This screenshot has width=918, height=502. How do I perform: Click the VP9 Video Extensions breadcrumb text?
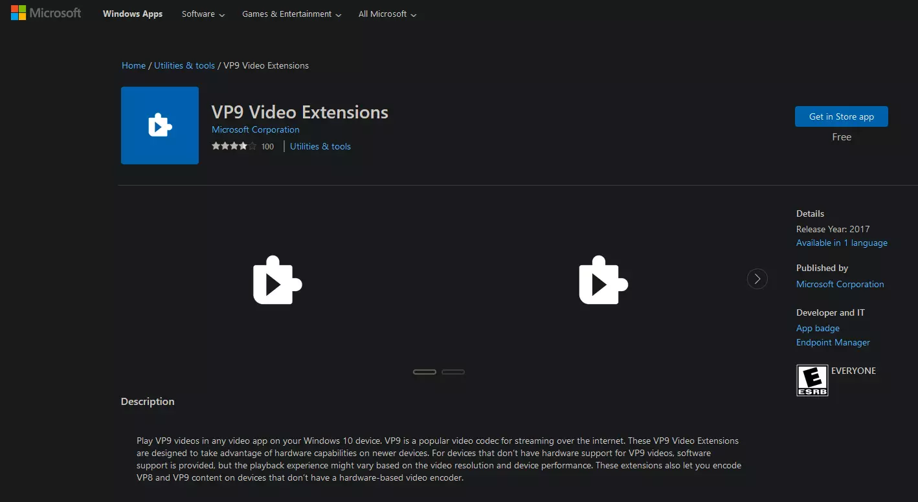point(266,65)
